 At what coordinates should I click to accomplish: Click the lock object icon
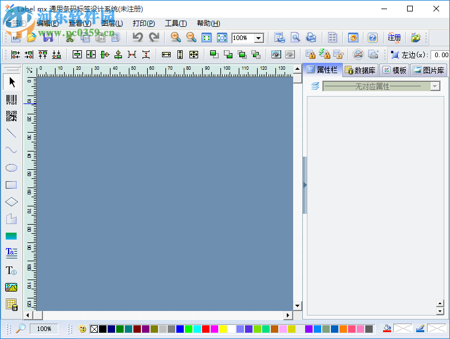click(x=310, y=54)
